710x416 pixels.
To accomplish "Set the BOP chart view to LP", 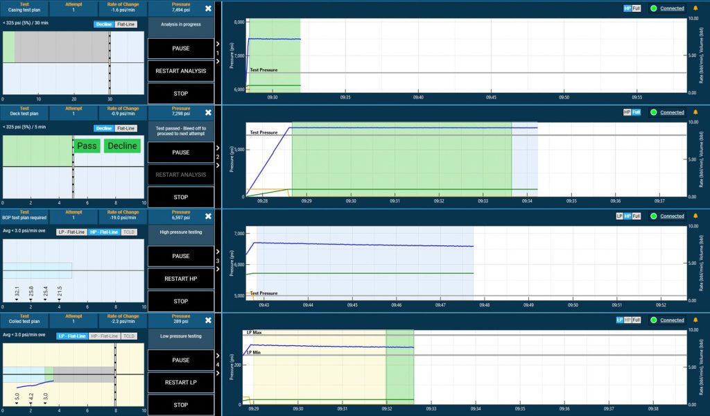I will 619,216.
